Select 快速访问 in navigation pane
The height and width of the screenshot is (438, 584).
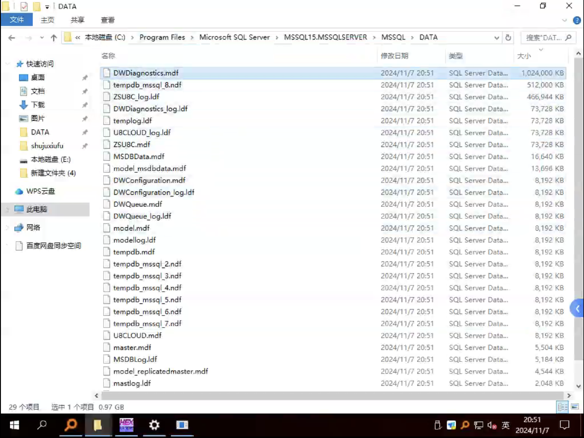[x=40, y=64]
